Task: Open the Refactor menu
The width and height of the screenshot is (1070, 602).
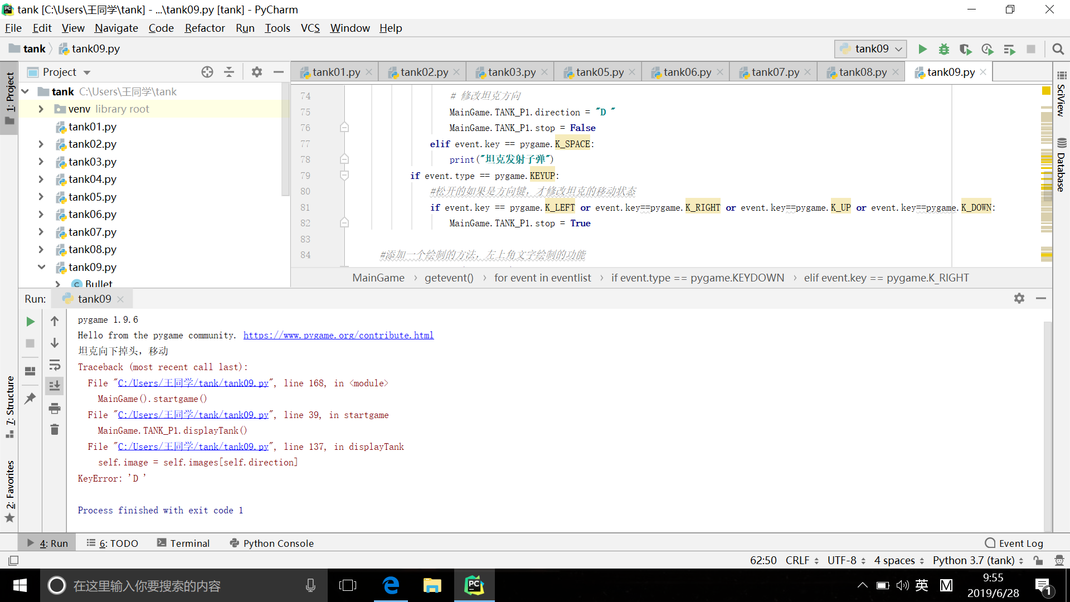Action: 205,28
